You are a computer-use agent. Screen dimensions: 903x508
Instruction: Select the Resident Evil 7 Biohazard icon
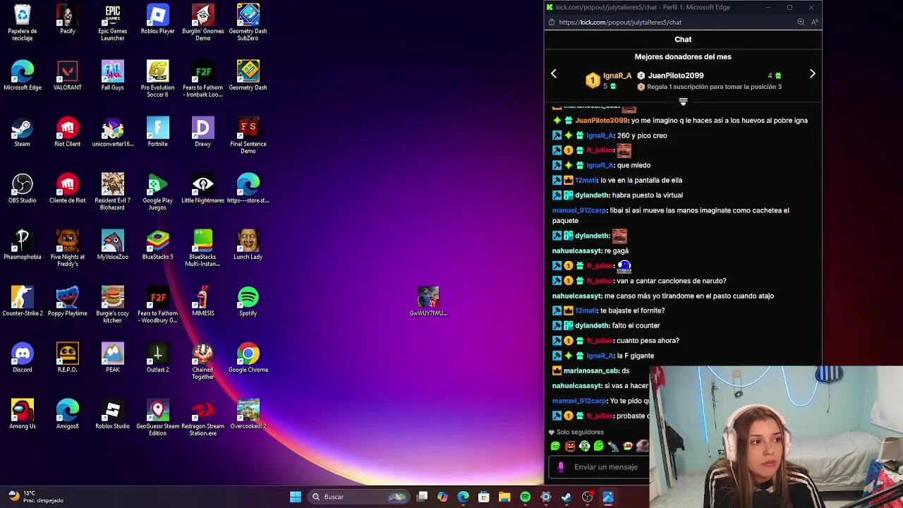[x=113, y=191]
